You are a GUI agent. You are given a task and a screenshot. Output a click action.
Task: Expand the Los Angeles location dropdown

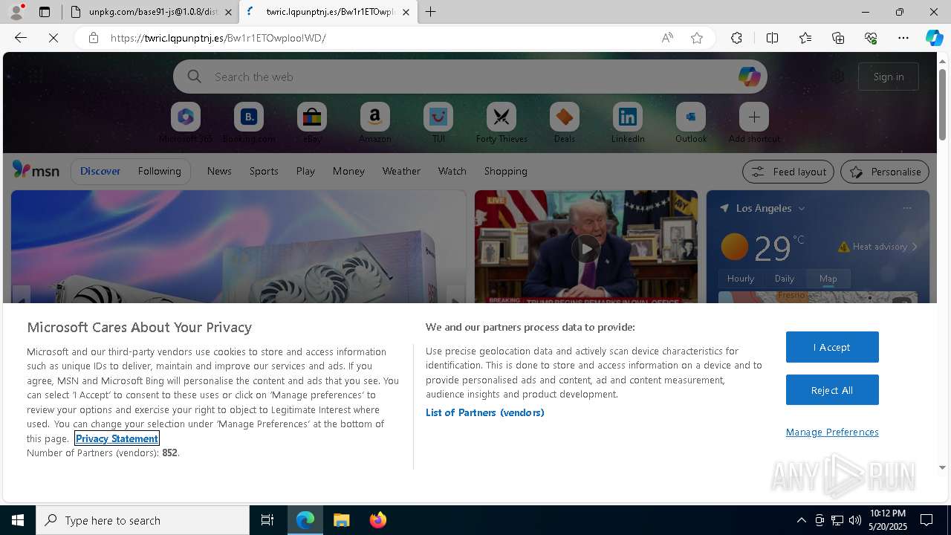coord(801,209)
